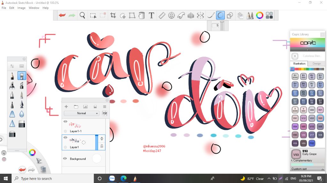The width and height of the screenshot is (327, 183).
Task: Open the Help menu
Action: 45,8
